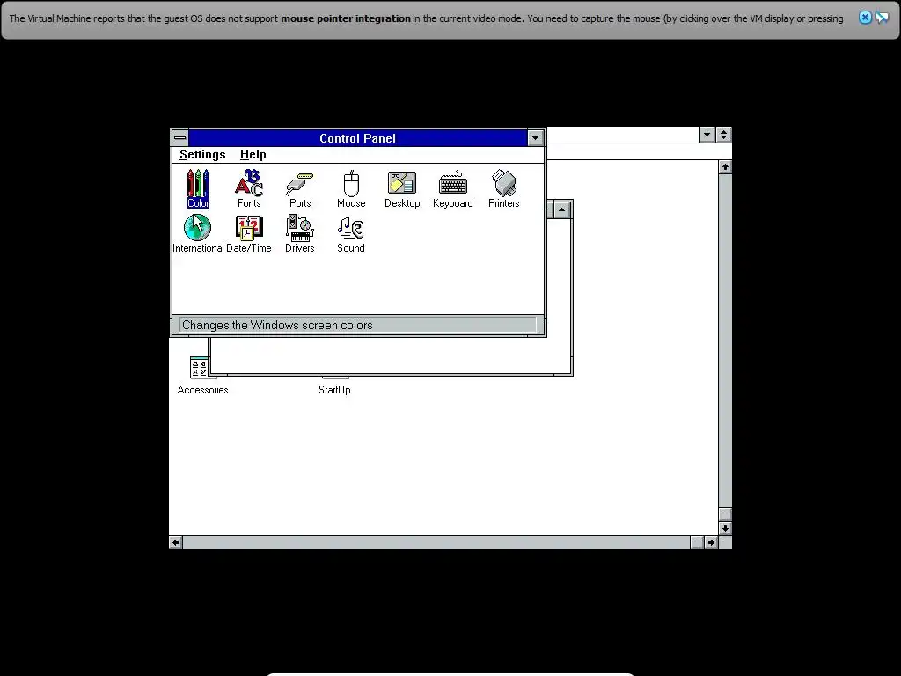The image size is (901, 676).
Task: Open the Control Panel system menu box
Action: [179, 138]
